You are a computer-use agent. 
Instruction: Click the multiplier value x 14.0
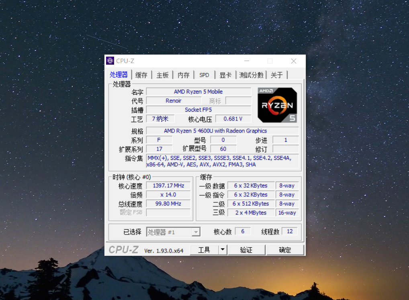click(x=168, y=195)
